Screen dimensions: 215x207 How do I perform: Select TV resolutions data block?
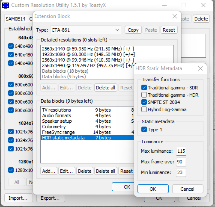click(x=87, y=110)
